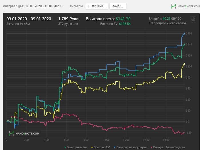Click the green legend dot for Выиграл всего

(x=65, y=147)
